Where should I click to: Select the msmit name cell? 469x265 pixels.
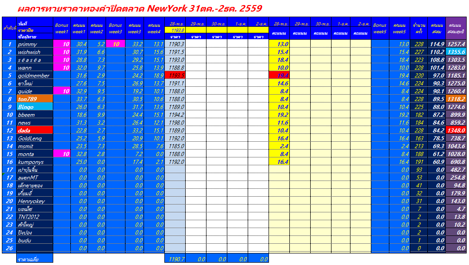[x=35, y=146]
